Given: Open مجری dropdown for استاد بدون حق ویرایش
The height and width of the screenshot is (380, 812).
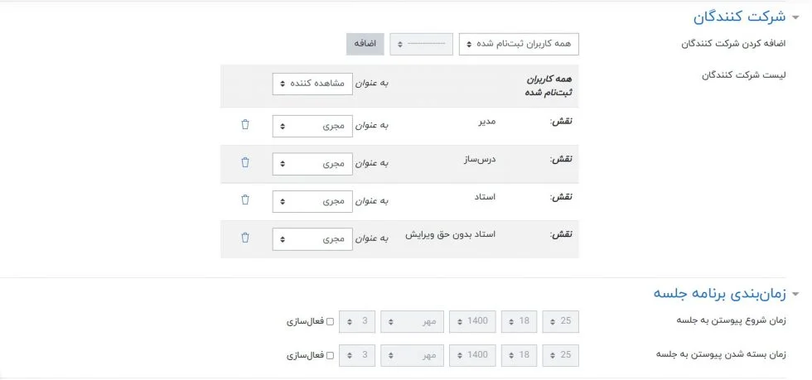Looking at the screenshot, I should [312, 239].
